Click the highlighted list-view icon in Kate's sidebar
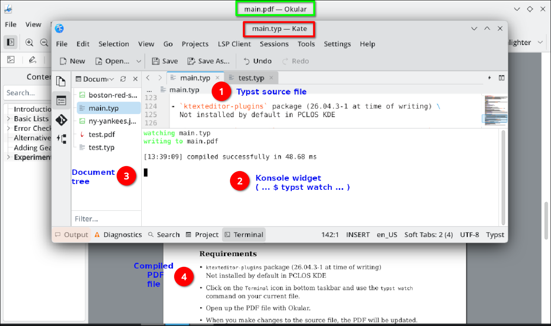The image size is (551, 326). coord(61,100)
